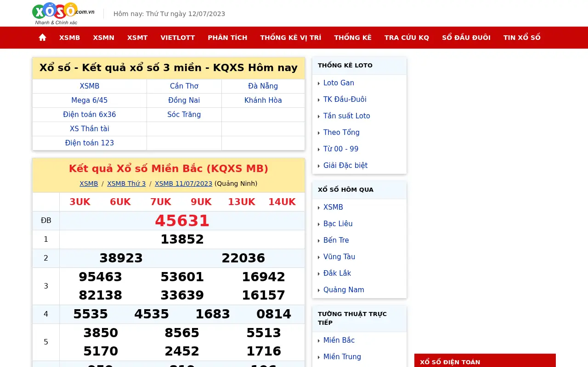
Task: Open the XSMB navigation menu
Action: [x=70, y=38]
